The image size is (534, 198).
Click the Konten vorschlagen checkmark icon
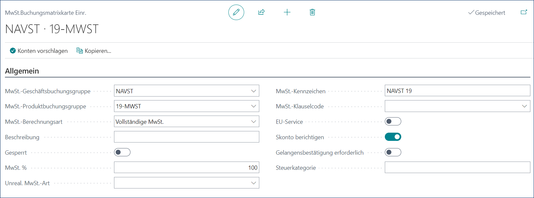click(x=13, y=51)
